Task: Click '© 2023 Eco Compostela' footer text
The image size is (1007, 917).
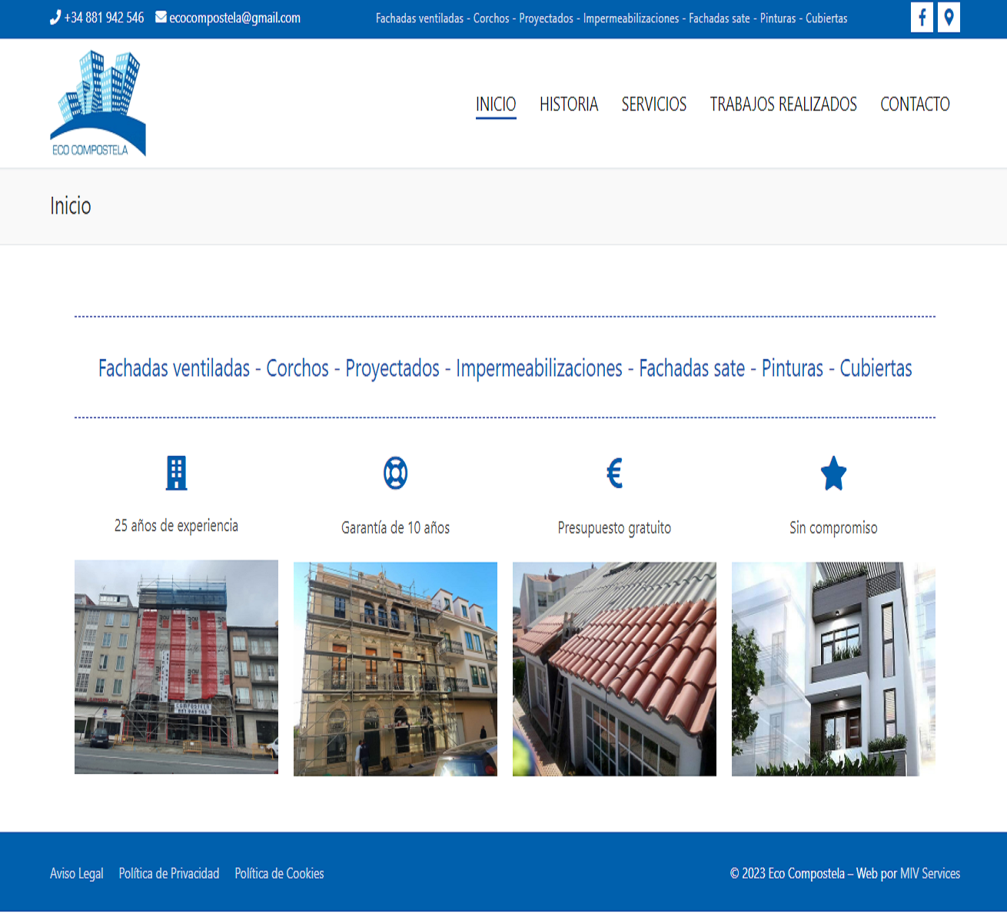Action: pos(787,873)
